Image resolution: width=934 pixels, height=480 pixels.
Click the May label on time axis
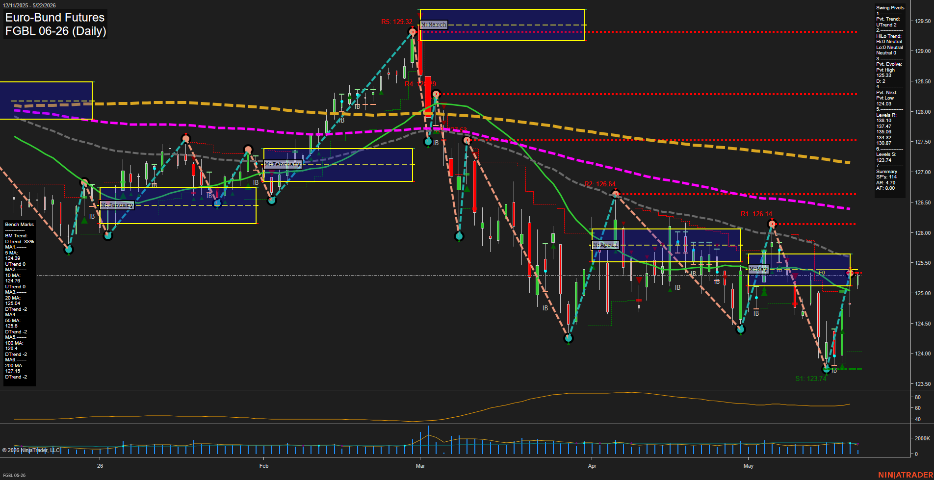pyautogui.click(x=749, y=466)
